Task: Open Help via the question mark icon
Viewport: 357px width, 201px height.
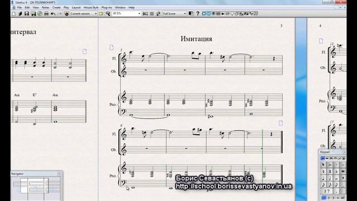Action: tap(197, 13)
